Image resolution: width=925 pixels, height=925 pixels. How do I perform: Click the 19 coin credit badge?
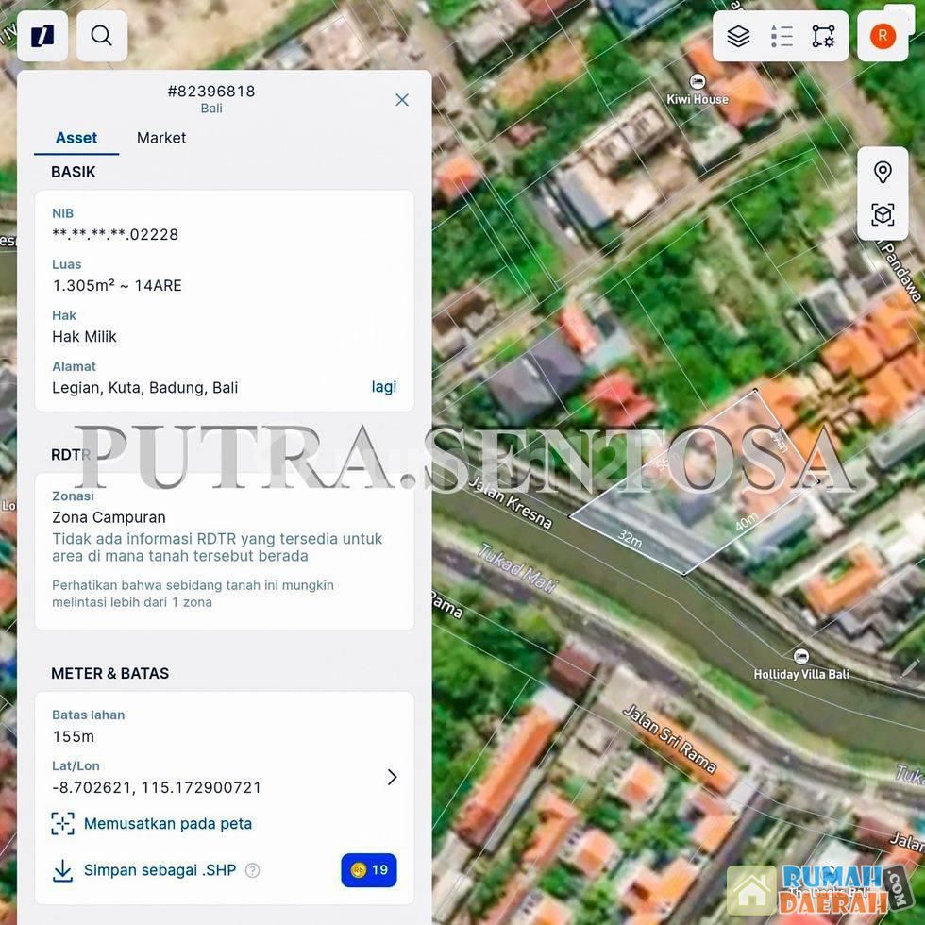(x=369, y=870)
